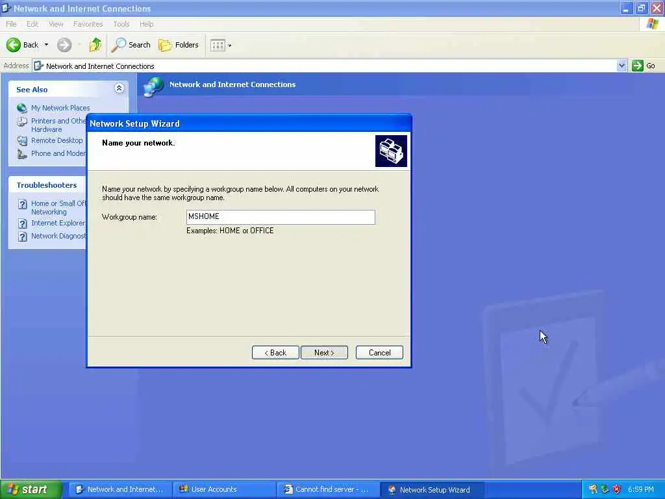Screen dimensions: 665x499
Task: Open the Start menu
Action: pos(31,489)
